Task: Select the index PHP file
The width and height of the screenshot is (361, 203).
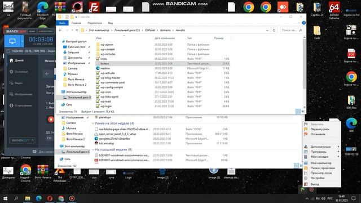Action: click(x=104, y=59)
